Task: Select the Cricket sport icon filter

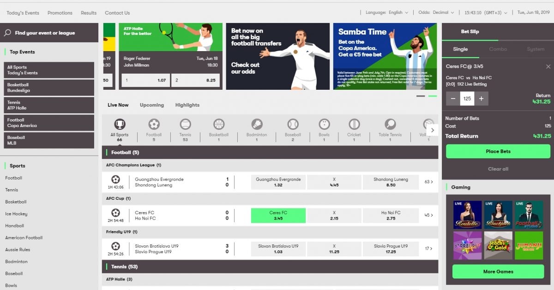Action: point(354,125)
